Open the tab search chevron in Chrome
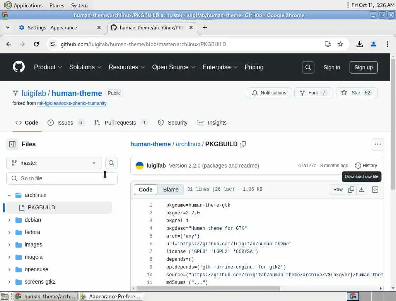This screenshot has width=396, height=301. [8, 27]
